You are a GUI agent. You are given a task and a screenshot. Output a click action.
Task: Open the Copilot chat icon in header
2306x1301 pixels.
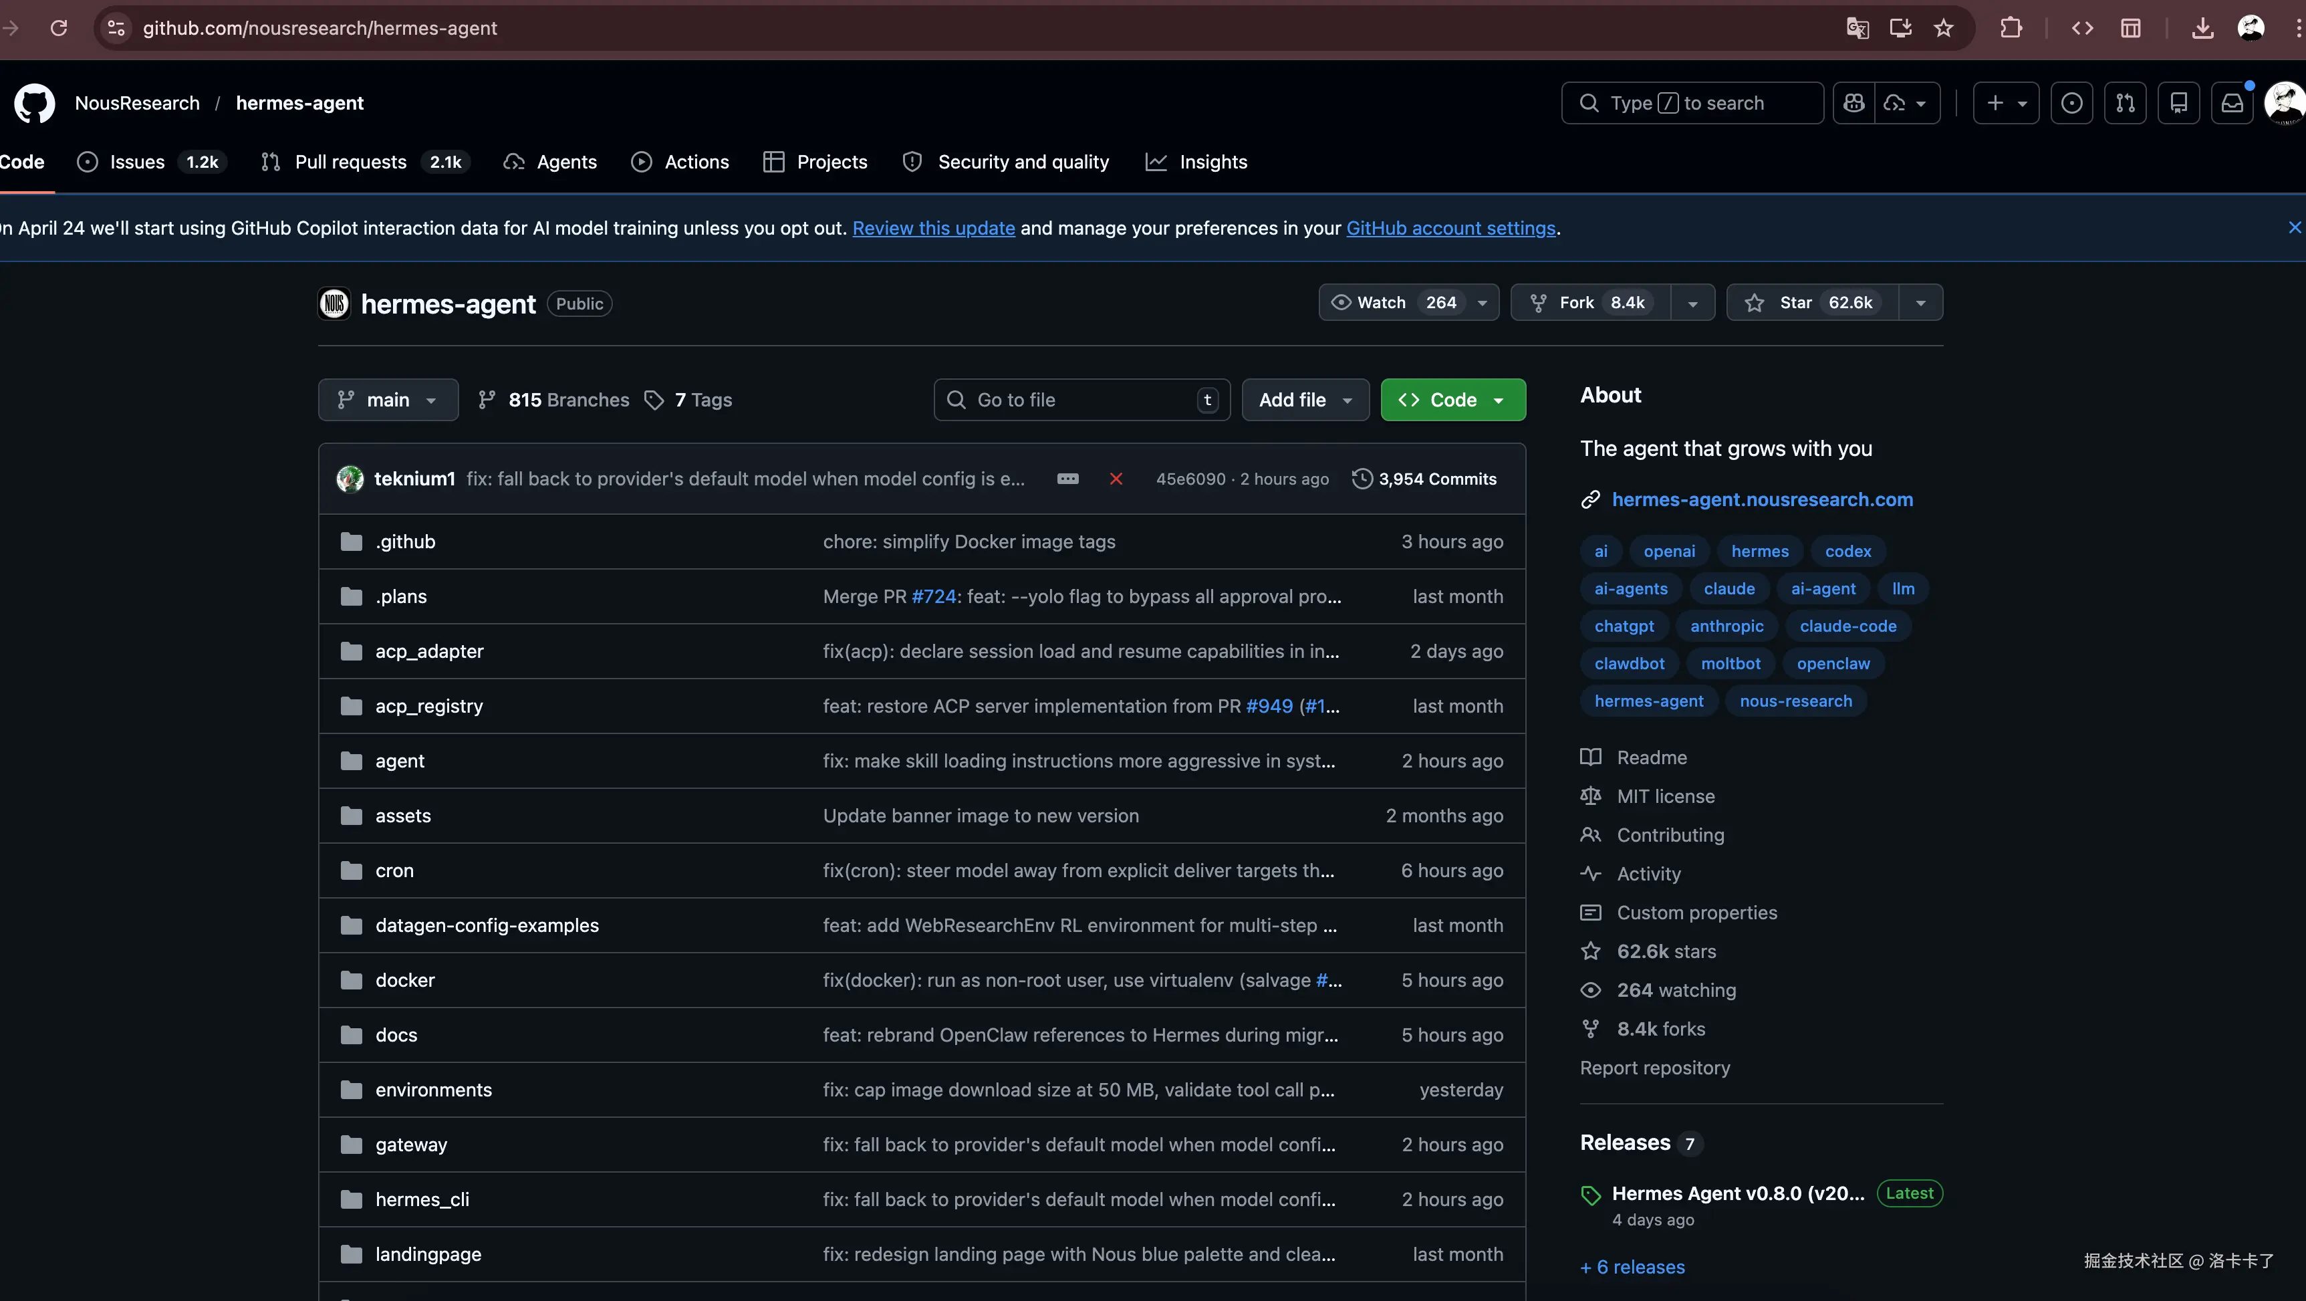[1854, 103]
